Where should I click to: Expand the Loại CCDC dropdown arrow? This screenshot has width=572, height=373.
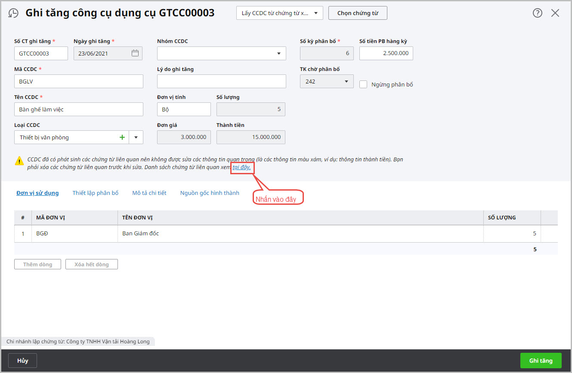point(136,137)
